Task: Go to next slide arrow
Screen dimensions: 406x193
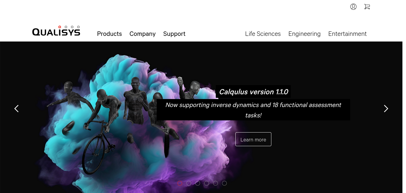Action: tap(386, 109)
